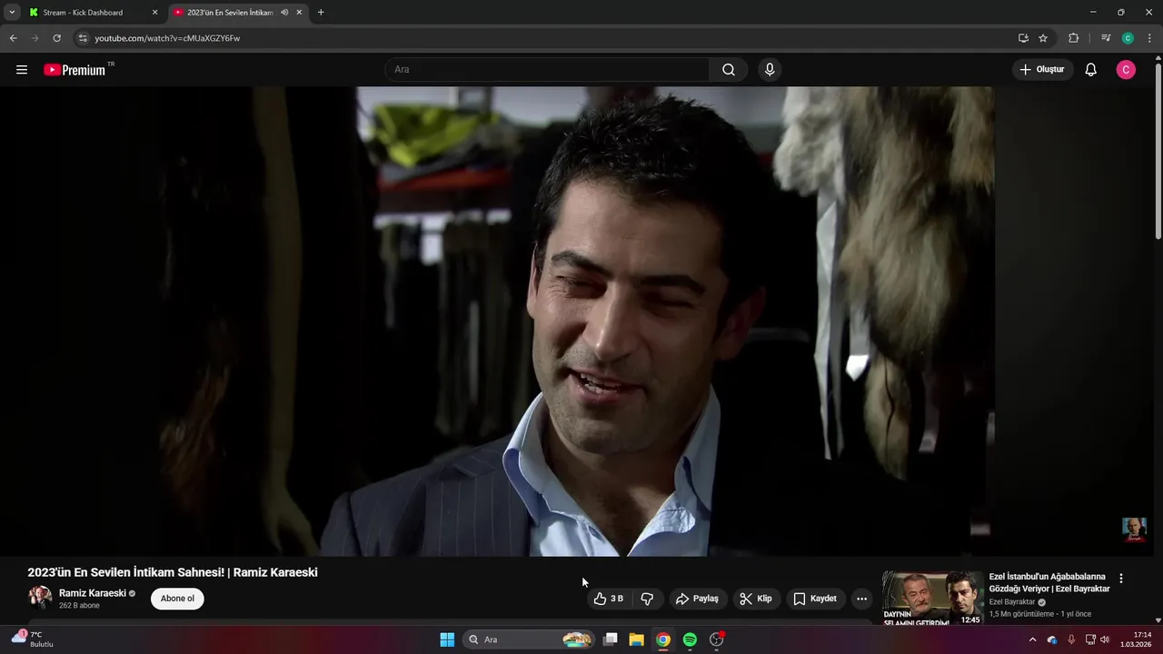Close the Kick Dashboard tab
The width and height of the screenshot is (1163, 654).
click(154, 13)
